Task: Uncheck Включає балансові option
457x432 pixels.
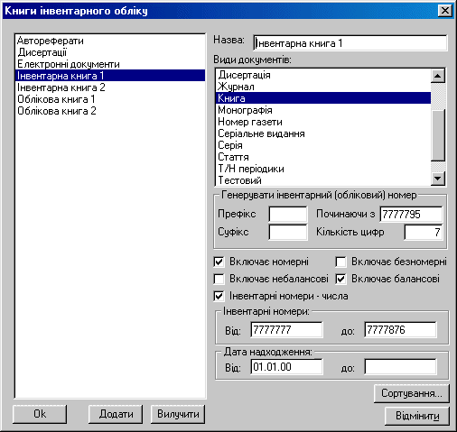Action: (x=340, y=279)
